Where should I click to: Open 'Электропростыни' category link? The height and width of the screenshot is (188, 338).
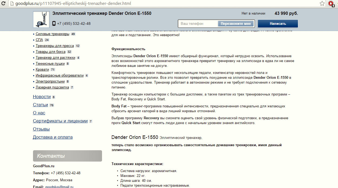click(50, 81)
